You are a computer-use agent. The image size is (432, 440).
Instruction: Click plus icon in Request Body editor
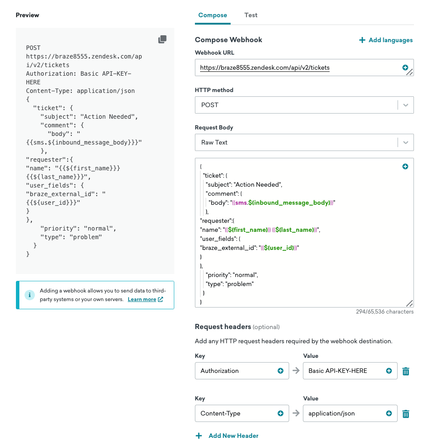pos(405,166)
